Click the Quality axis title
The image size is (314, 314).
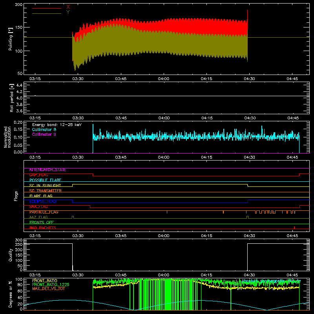[11, 255]
